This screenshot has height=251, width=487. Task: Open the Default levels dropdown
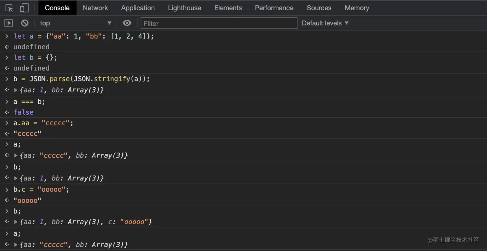click(325, 23)
